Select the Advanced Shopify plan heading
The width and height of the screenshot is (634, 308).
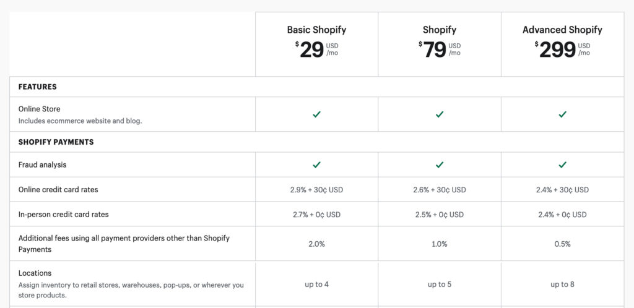[562, 30]
